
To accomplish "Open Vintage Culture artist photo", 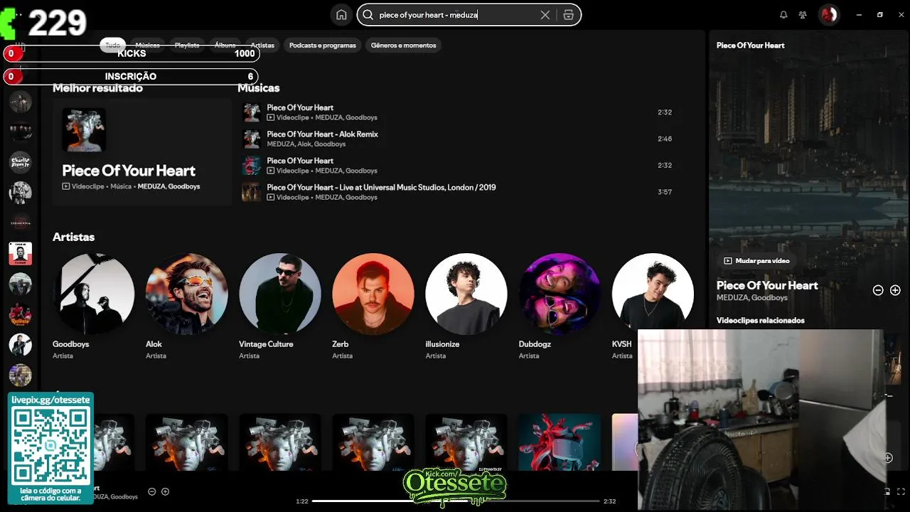I will pyautogui.click(x=279, y=294).
